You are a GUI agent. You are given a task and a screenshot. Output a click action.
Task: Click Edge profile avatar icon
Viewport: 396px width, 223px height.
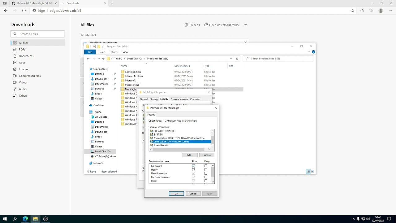(x=381, y=11)
